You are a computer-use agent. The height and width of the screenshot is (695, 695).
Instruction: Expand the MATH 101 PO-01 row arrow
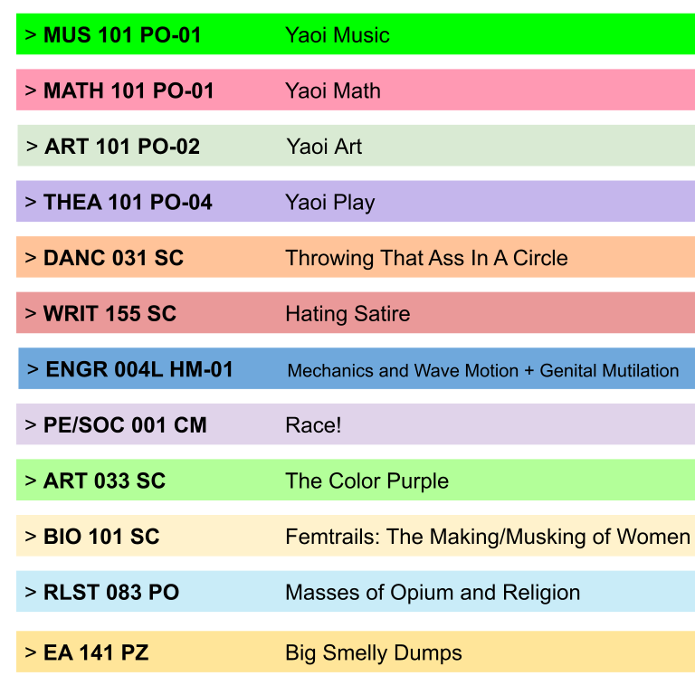[x=31, y=90]
